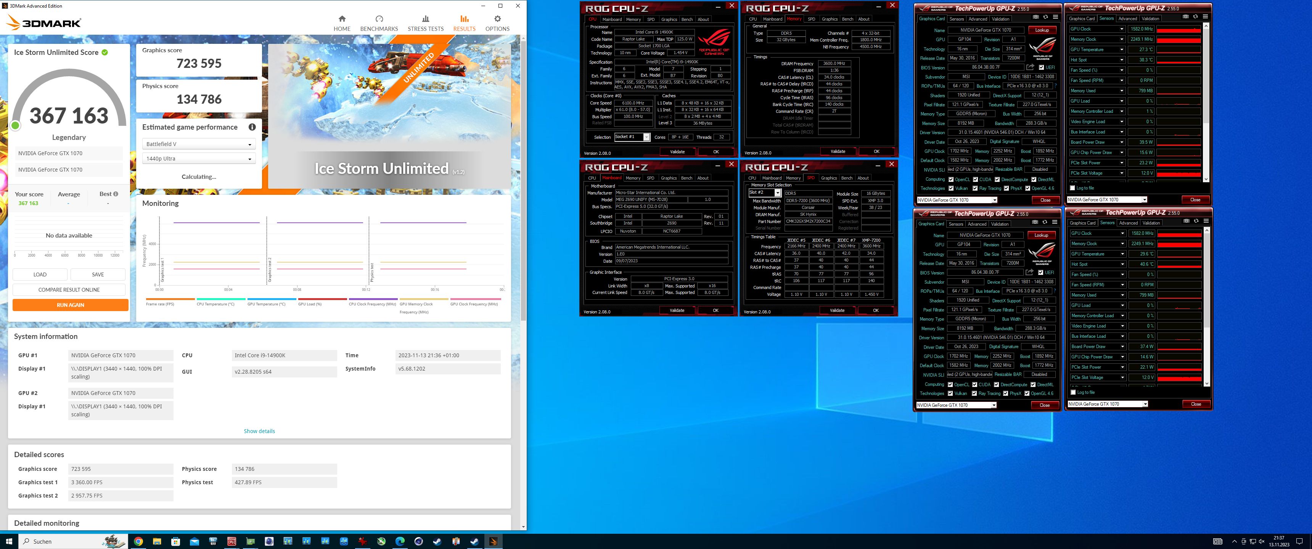Screen dimensions: 1312x549
Task: Open the Windows Start menu
Action: [x=9, y=541]
